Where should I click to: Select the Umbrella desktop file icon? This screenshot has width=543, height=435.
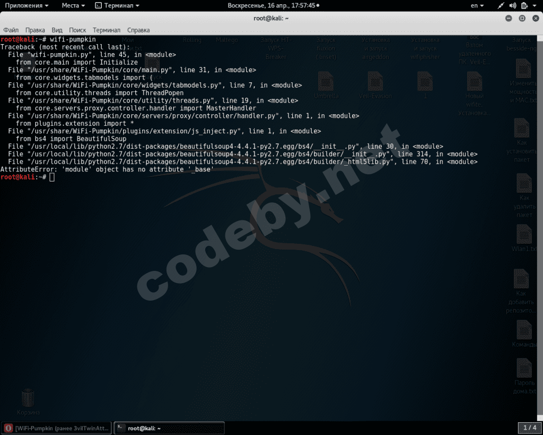326,86
